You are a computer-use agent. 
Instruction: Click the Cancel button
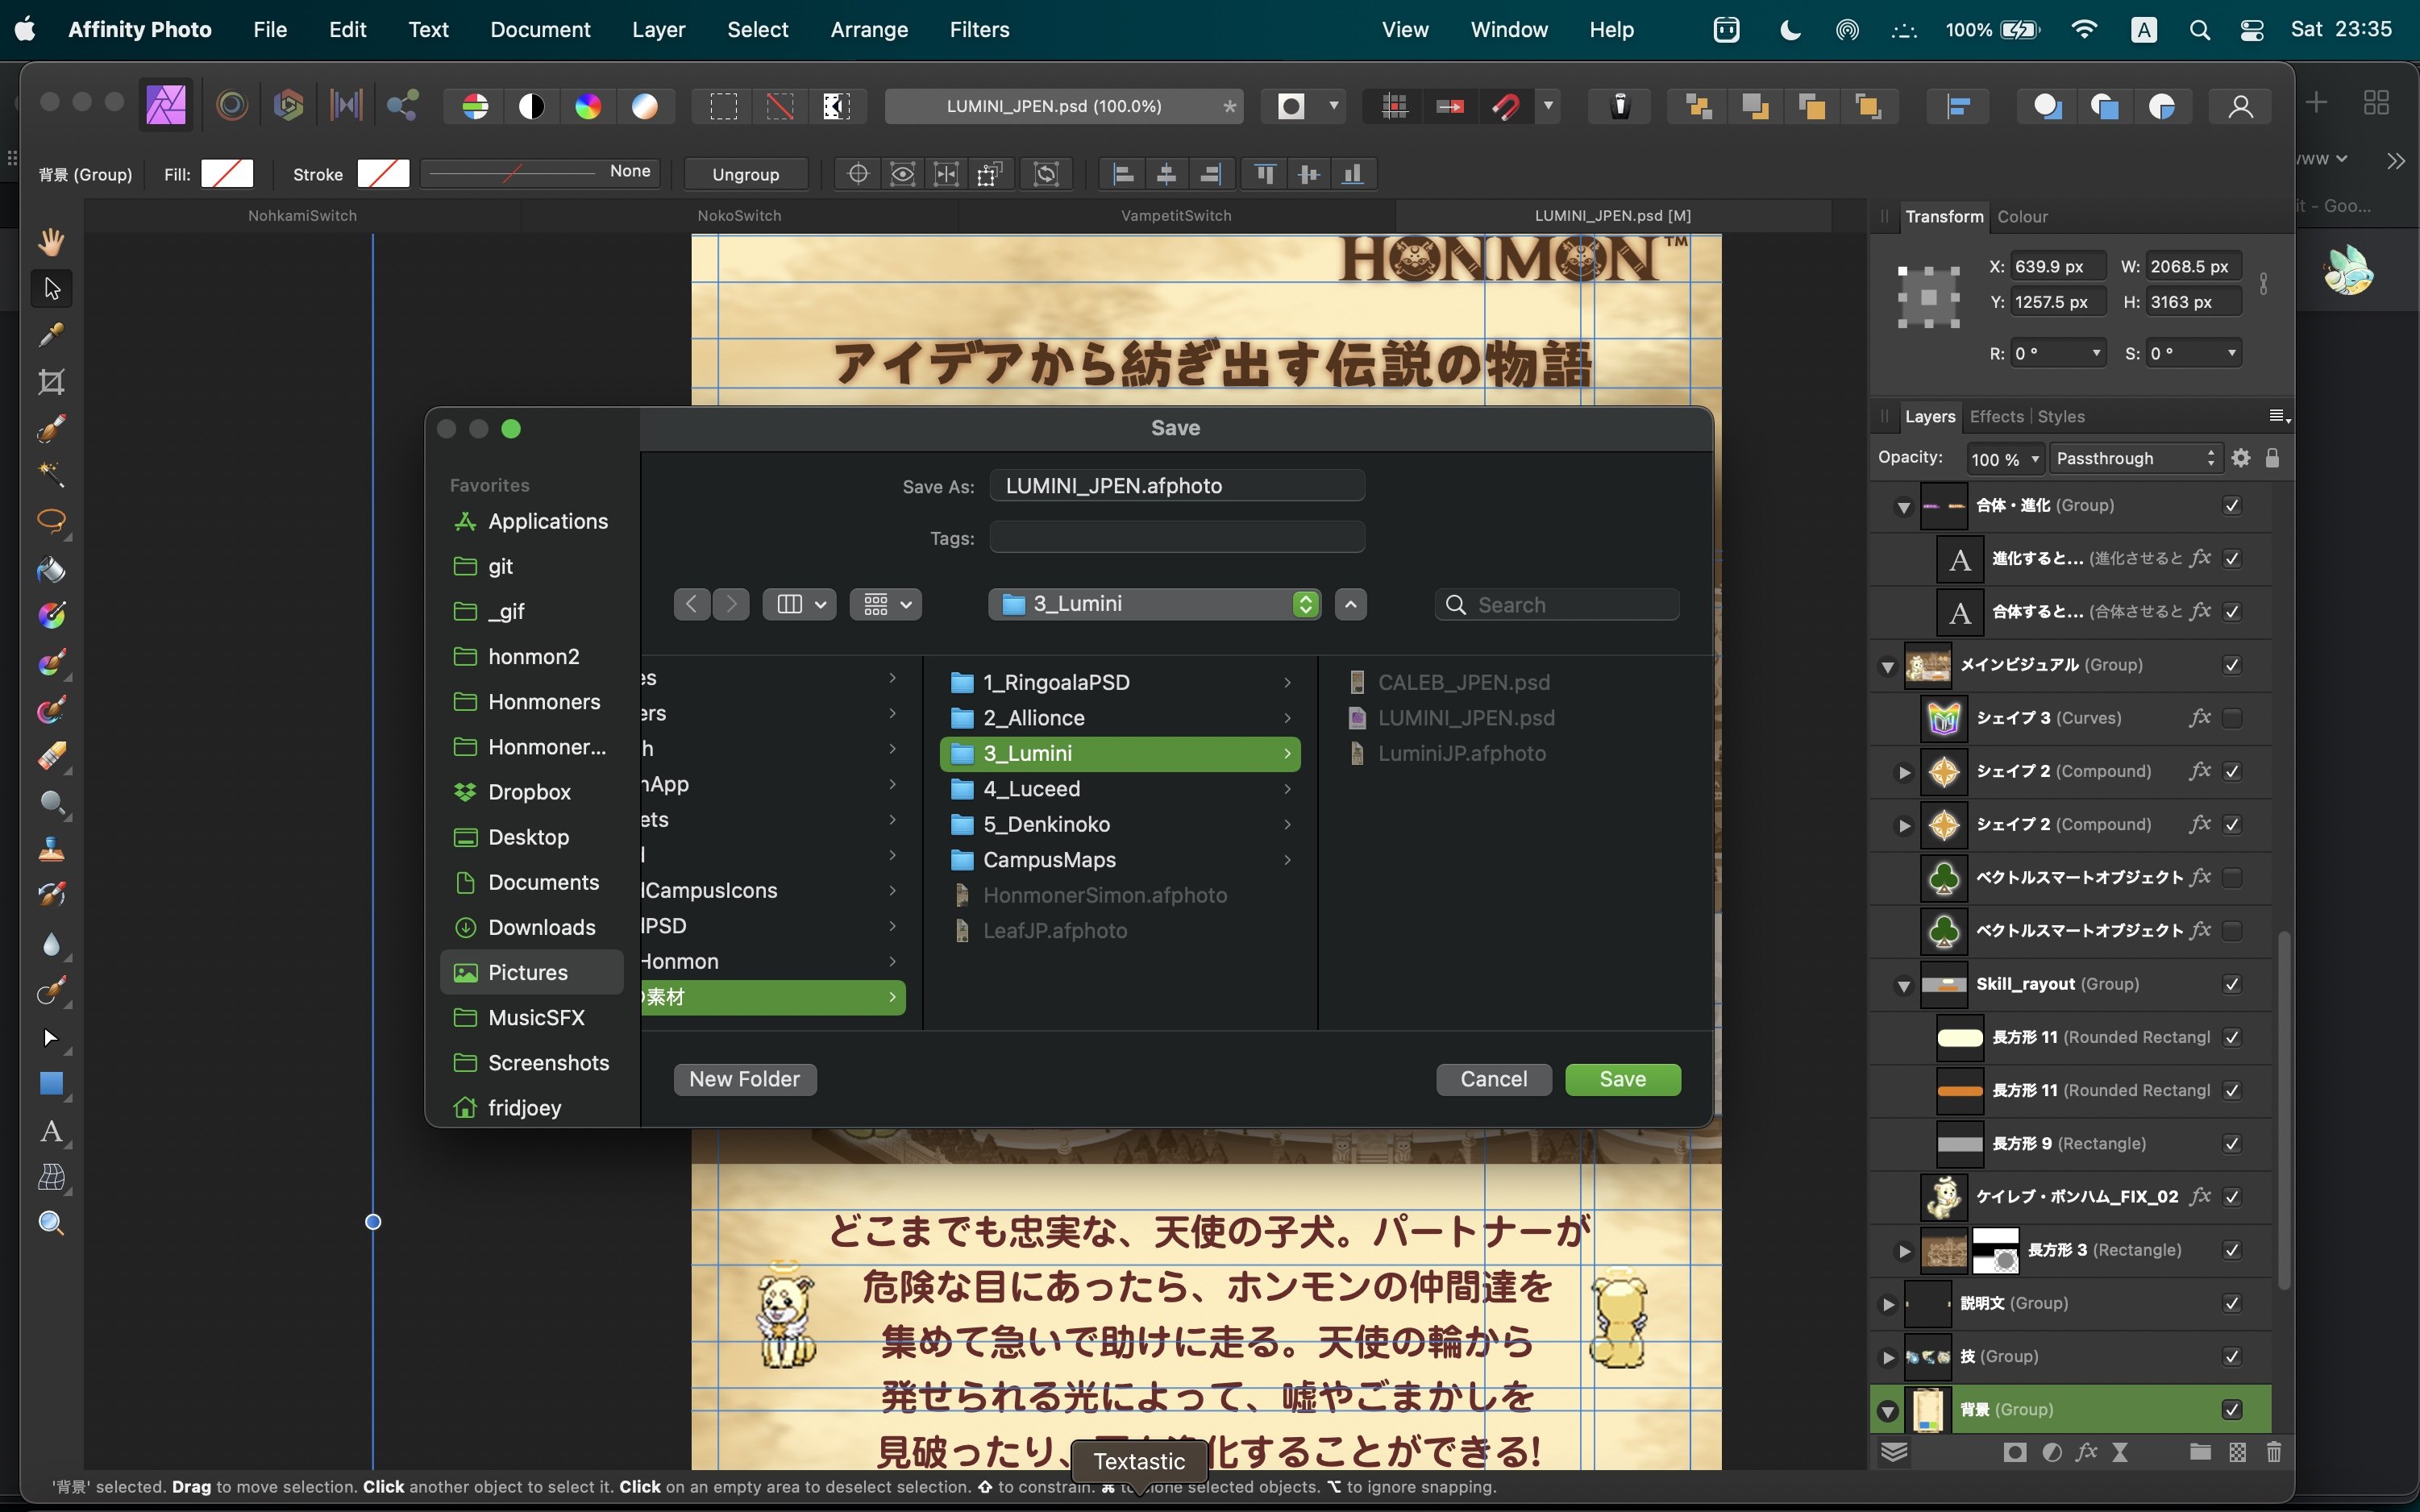click(1493, 1079)
